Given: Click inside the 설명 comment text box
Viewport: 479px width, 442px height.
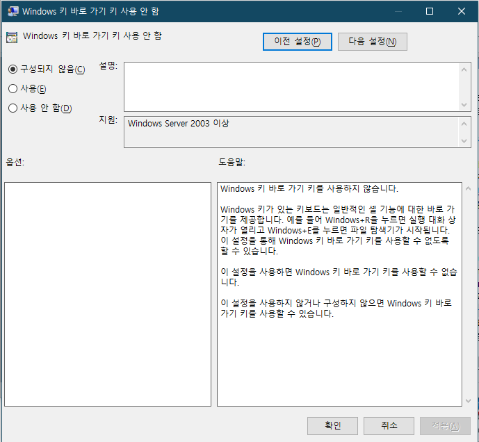Looking at the screenshot, I should pos(291,87).
